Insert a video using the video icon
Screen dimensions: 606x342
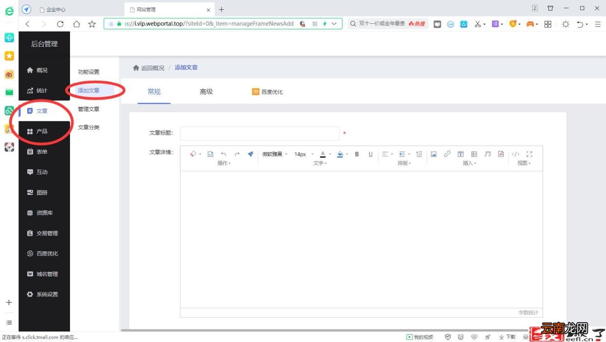(x=461, y=154)
